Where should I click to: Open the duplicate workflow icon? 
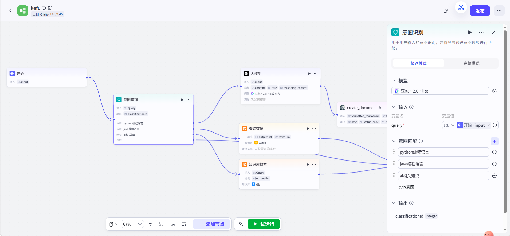click(446, 11)
